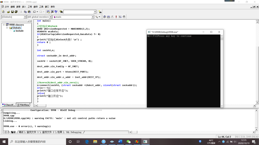Collapse the Globals folder node
This screenshot has height=145, width=259.
(7, 28)
